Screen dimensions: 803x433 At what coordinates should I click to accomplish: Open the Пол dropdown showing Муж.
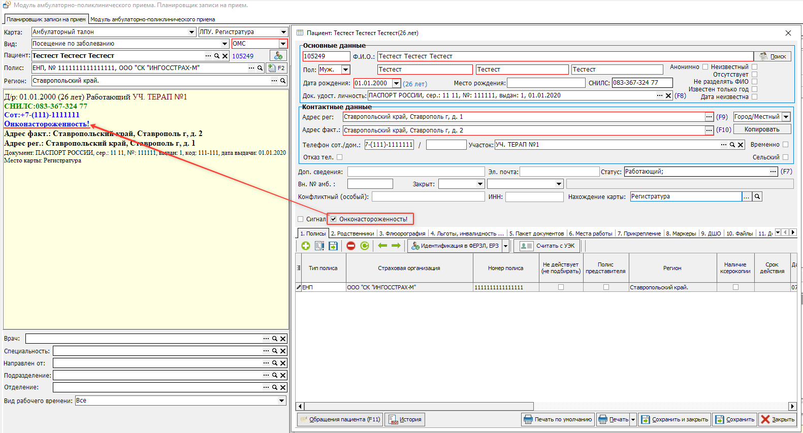[346, 70]
